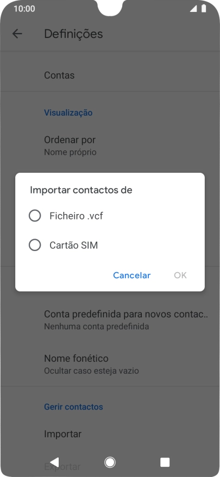Open the Nome fonético option
The height and width of the screenshot is (477, 220).
coord(110,364)
